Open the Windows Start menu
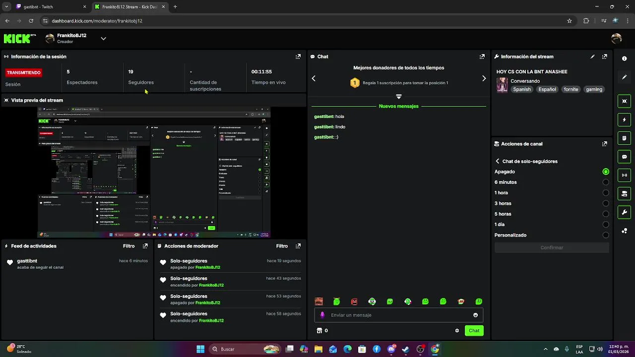Viewport: 635px width, 357px height. point(200,349)
